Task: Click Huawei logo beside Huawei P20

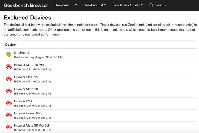Action: point(9,103)
